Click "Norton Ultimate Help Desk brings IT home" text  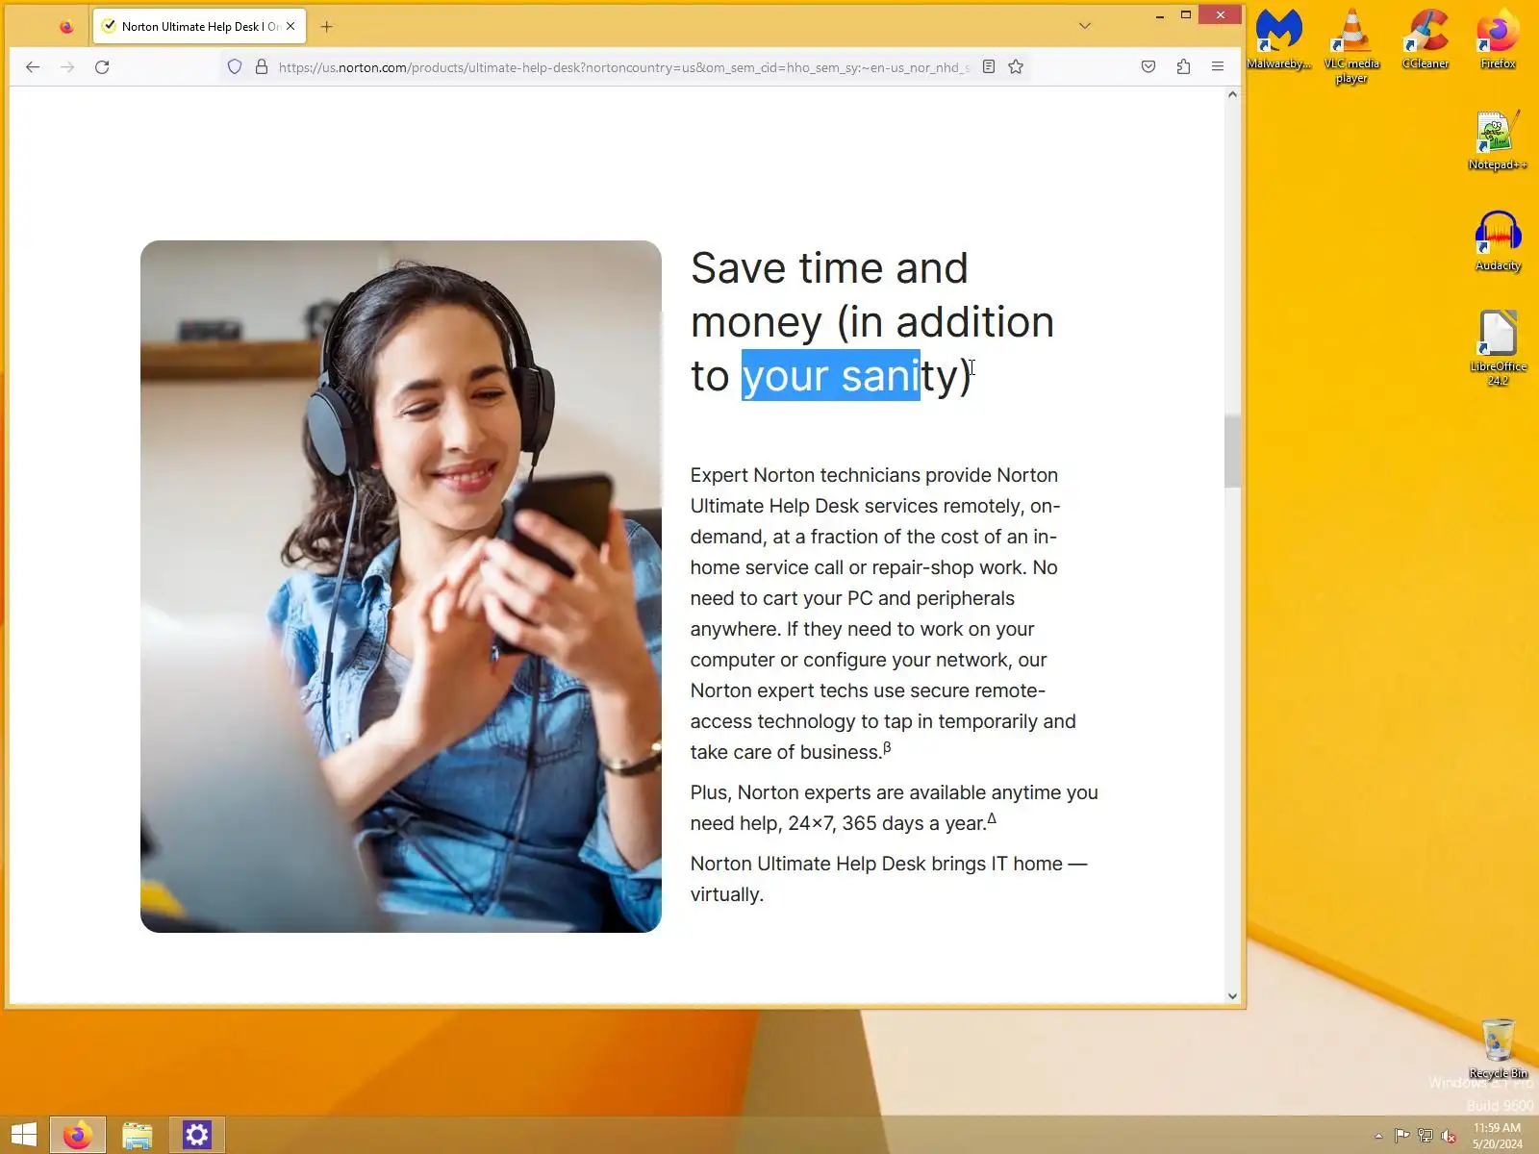click(889, 879)
